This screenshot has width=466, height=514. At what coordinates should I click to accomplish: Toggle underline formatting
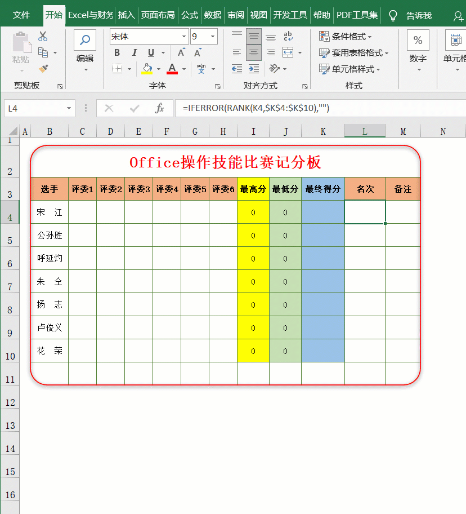coord(151,53)
